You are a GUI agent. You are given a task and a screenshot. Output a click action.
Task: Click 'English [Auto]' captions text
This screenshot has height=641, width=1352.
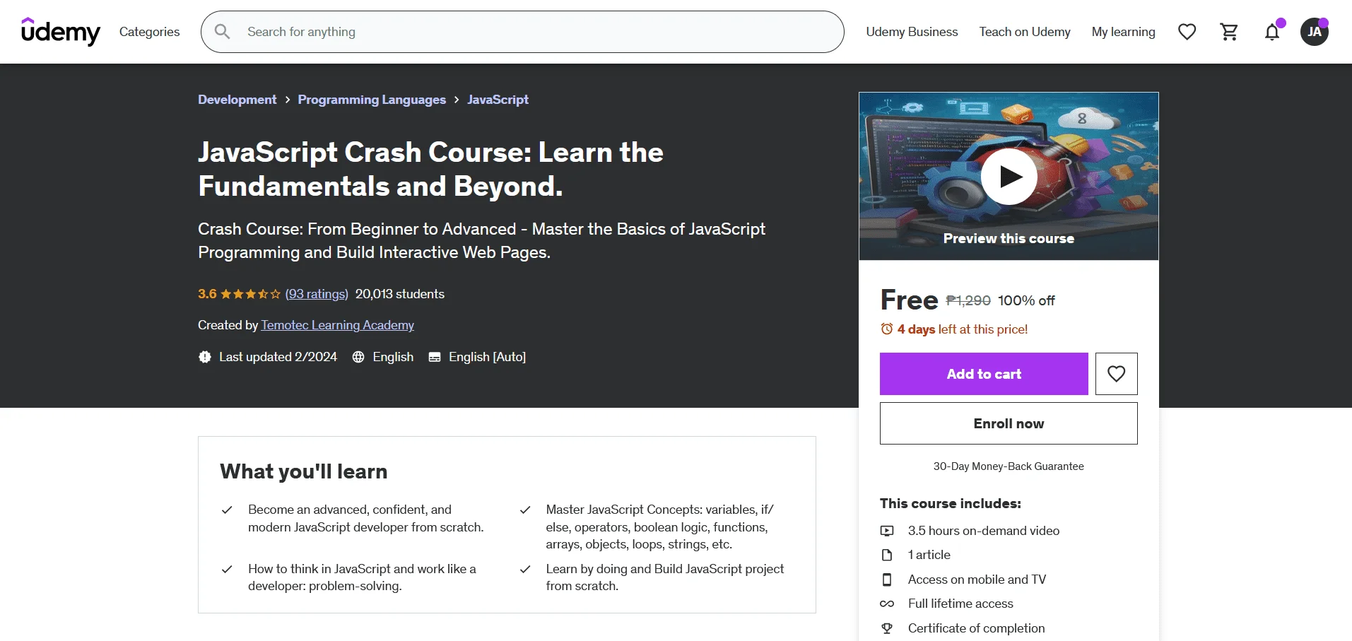pyautogui.click(x=487, y=357)
